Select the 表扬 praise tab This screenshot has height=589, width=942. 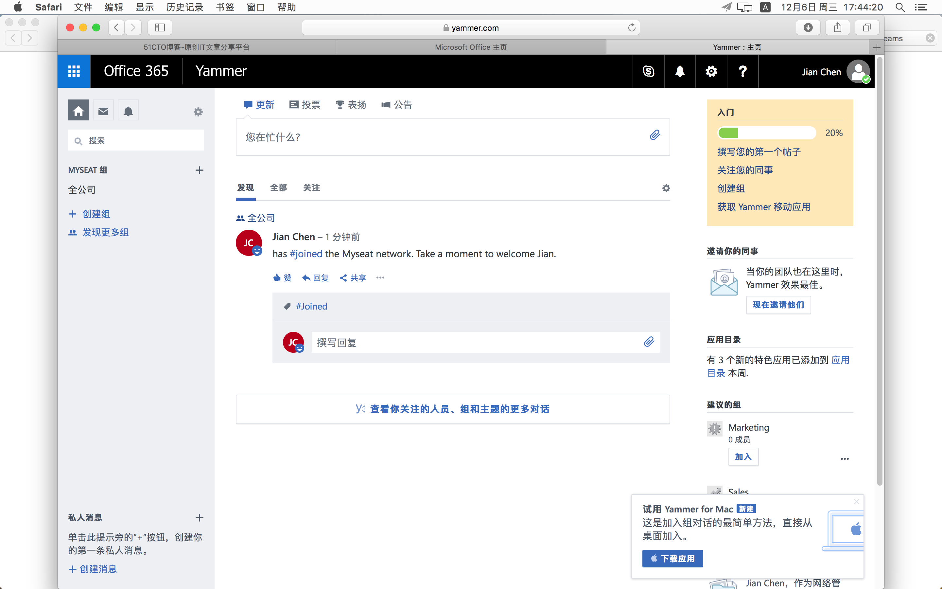click(x=351, y=105)
